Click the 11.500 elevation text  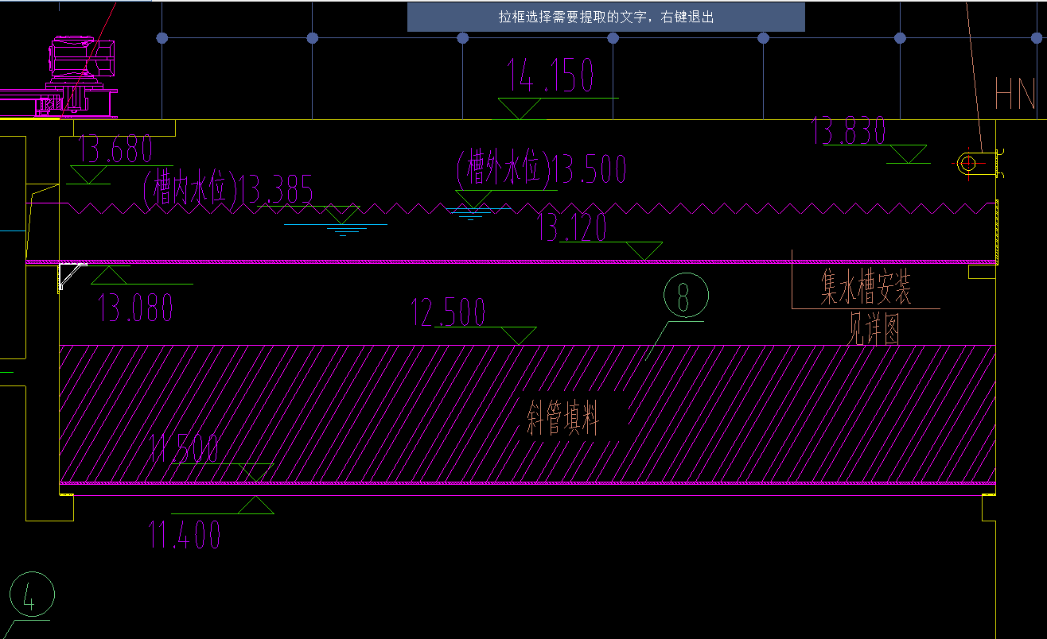[x=184, y=449]
